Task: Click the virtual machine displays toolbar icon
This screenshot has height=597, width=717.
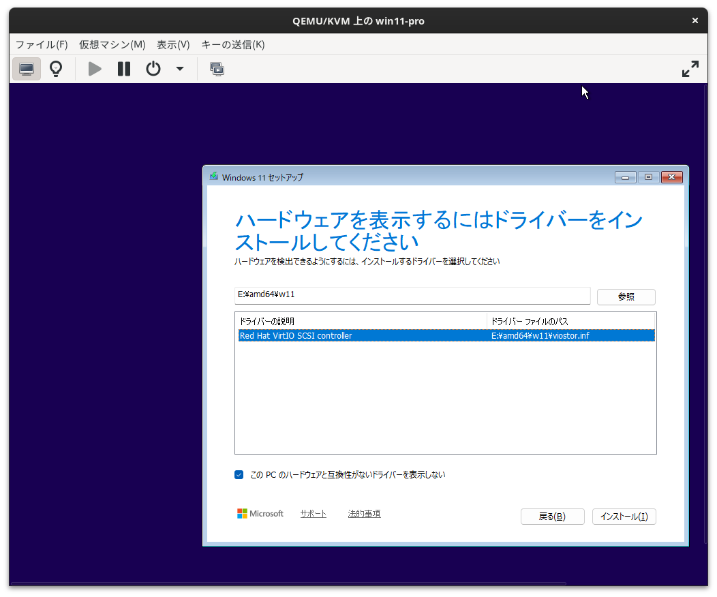Action: (x=217, y=68)
